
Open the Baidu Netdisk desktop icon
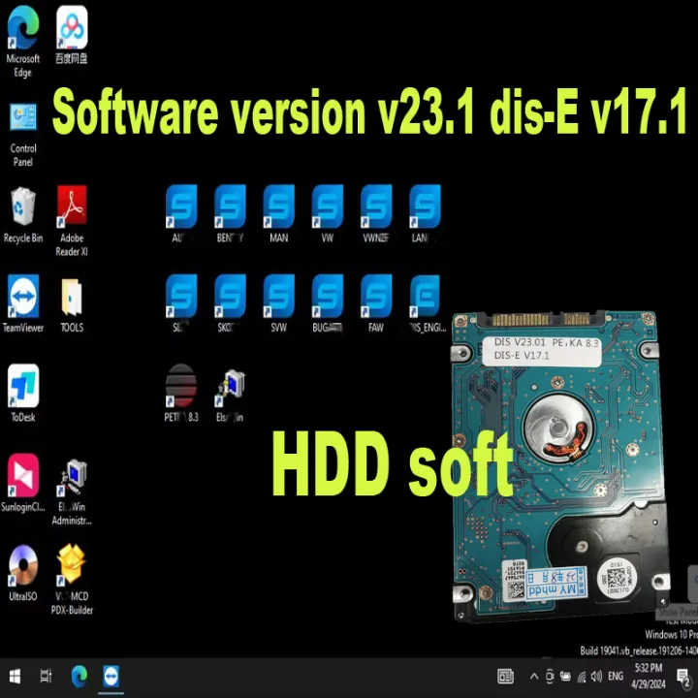[x=72, y=35]
